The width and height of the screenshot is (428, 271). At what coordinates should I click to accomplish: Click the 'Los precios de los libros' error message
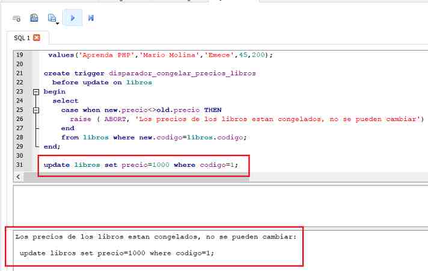[x=156, y=237]
